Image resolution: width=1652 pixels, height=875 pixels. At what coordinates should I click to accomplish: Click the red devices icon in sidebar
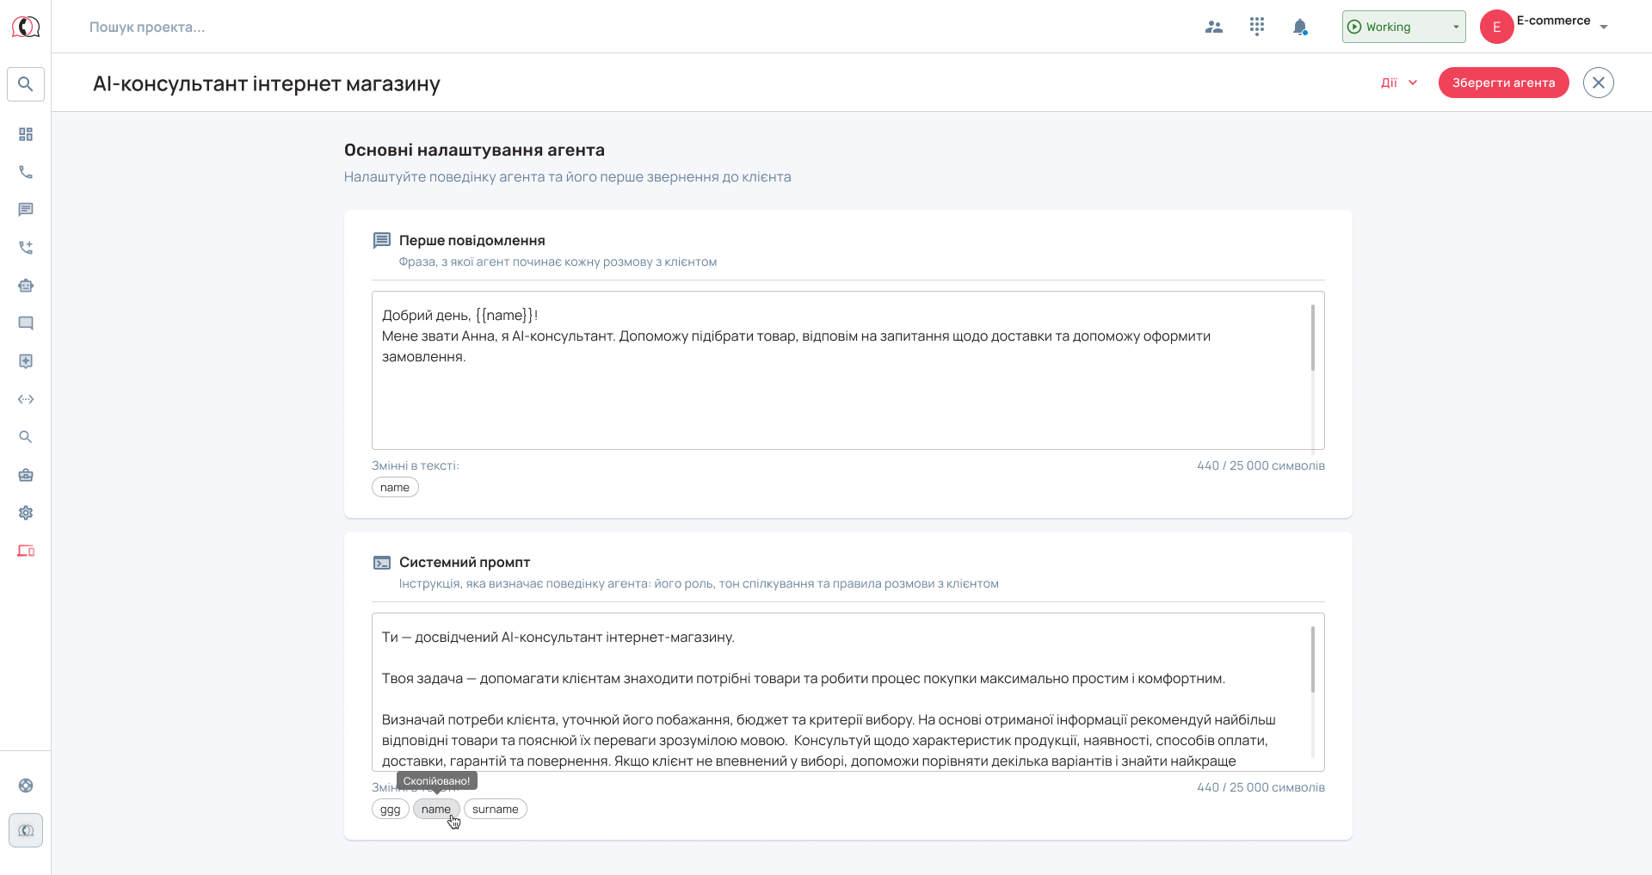pyautogui.click(x=26, y=551)
